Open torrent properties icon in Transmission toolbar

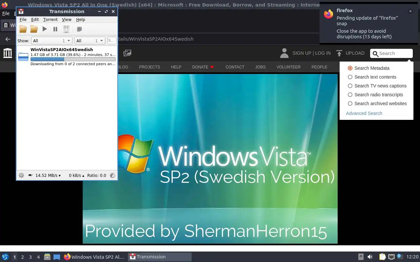pyautogui.click(x=79, y=29)
